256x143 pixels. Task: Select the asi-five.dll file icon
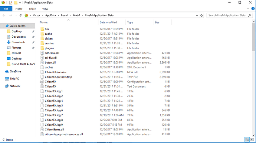(x=42, y=58)
